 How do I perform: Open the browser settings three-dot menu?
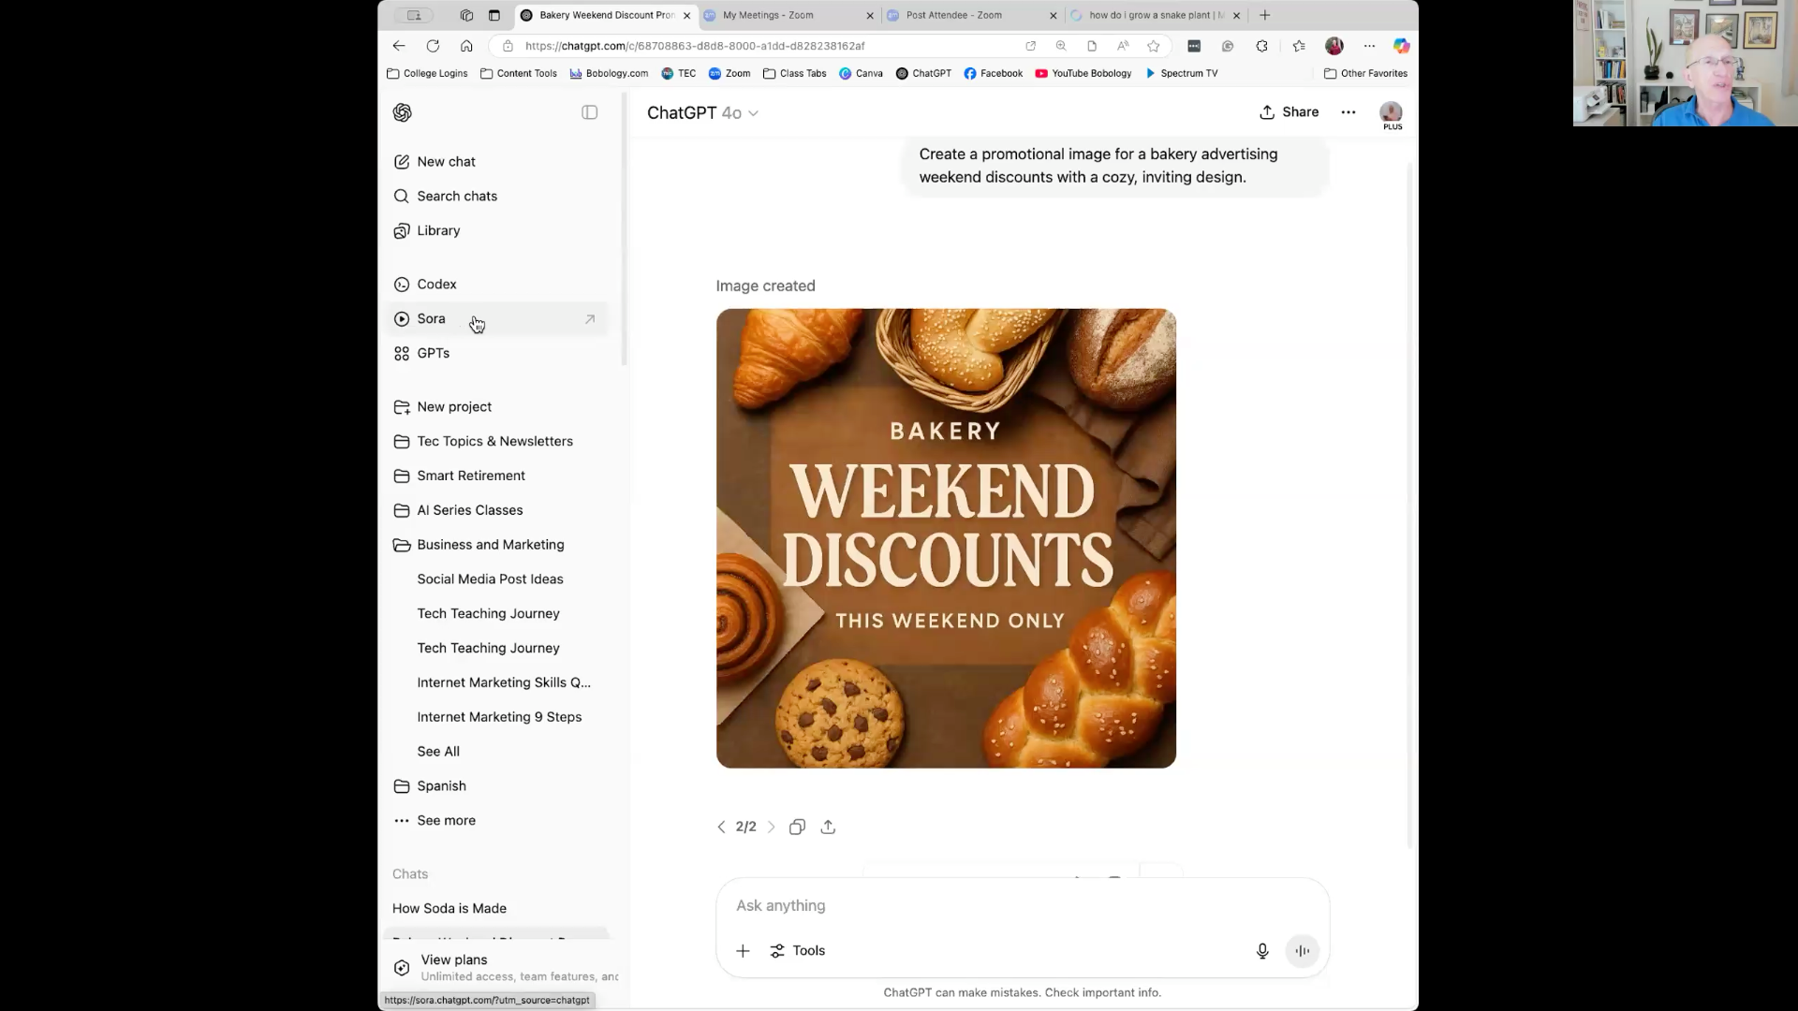tap(1369, 46)
